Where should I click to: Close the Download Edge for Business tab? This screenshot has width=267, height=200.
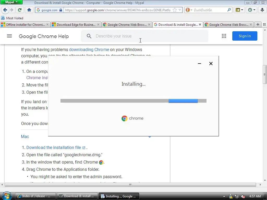(x=98, y=25)
